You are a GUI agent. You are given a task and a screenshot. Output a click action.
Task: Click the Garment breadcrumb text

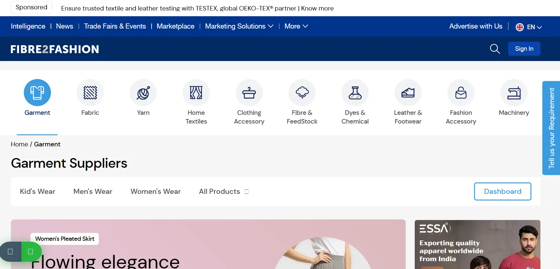coord(47,144)
